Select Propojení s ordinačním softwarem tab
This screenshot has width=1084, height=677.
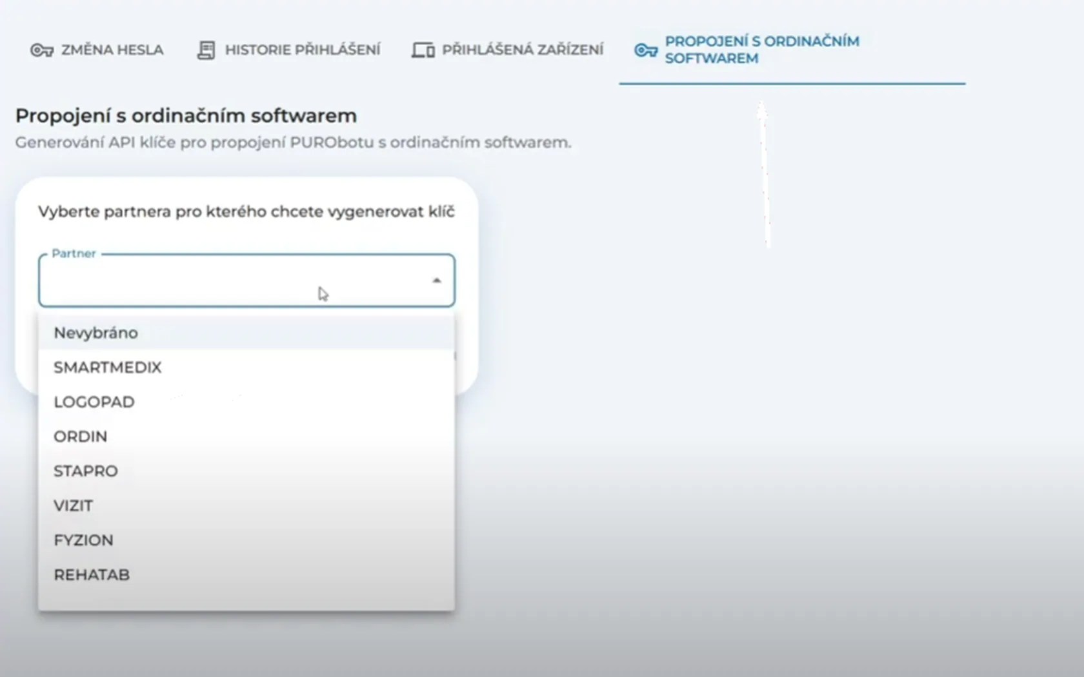[792, 50]
